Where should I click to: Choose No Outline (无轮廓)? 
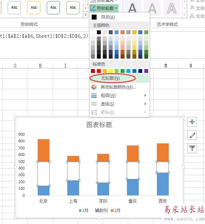(119, 78)
